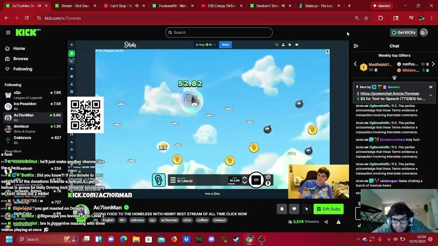
Task: Open OBS Studio from the taskbar
Action: (x=262, y=239)
